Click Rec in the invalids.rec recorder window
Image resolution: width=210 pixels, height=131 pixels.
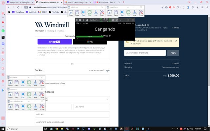(122, 13)
